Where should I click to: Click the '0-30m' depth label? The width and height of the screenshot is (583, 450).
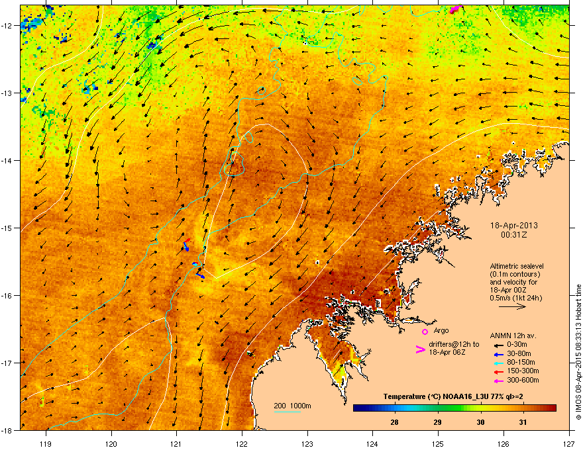pos(517,345)
